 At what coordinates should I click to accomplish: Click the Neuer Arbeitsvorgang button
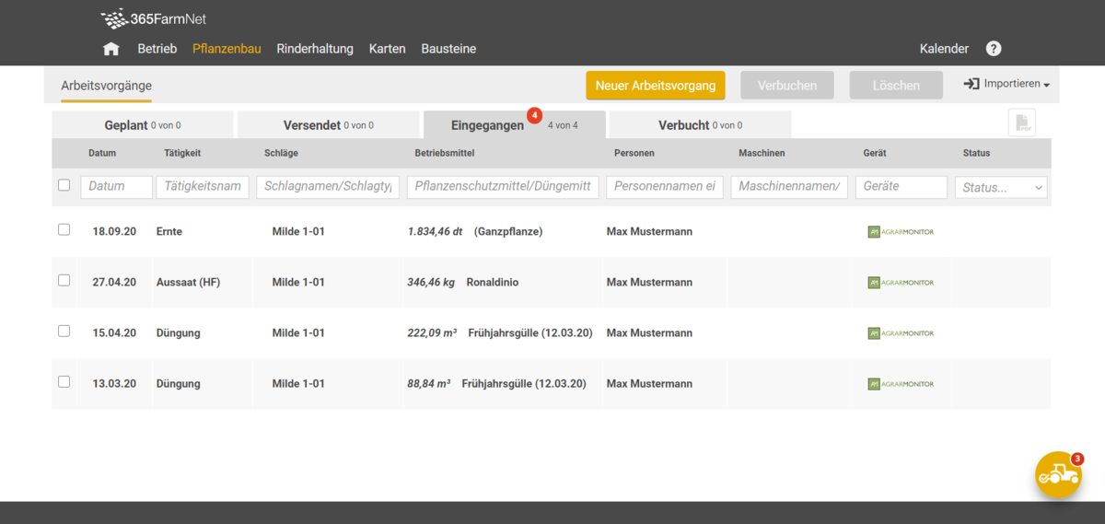(655, 86)
